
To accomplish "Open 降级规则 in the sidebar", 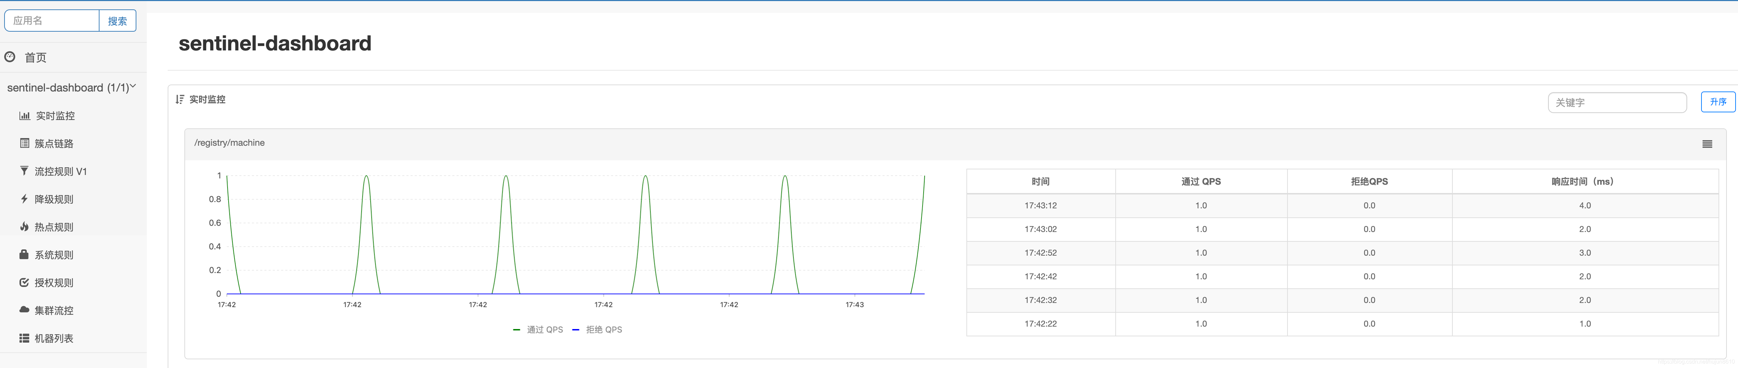I will point(54,200).
